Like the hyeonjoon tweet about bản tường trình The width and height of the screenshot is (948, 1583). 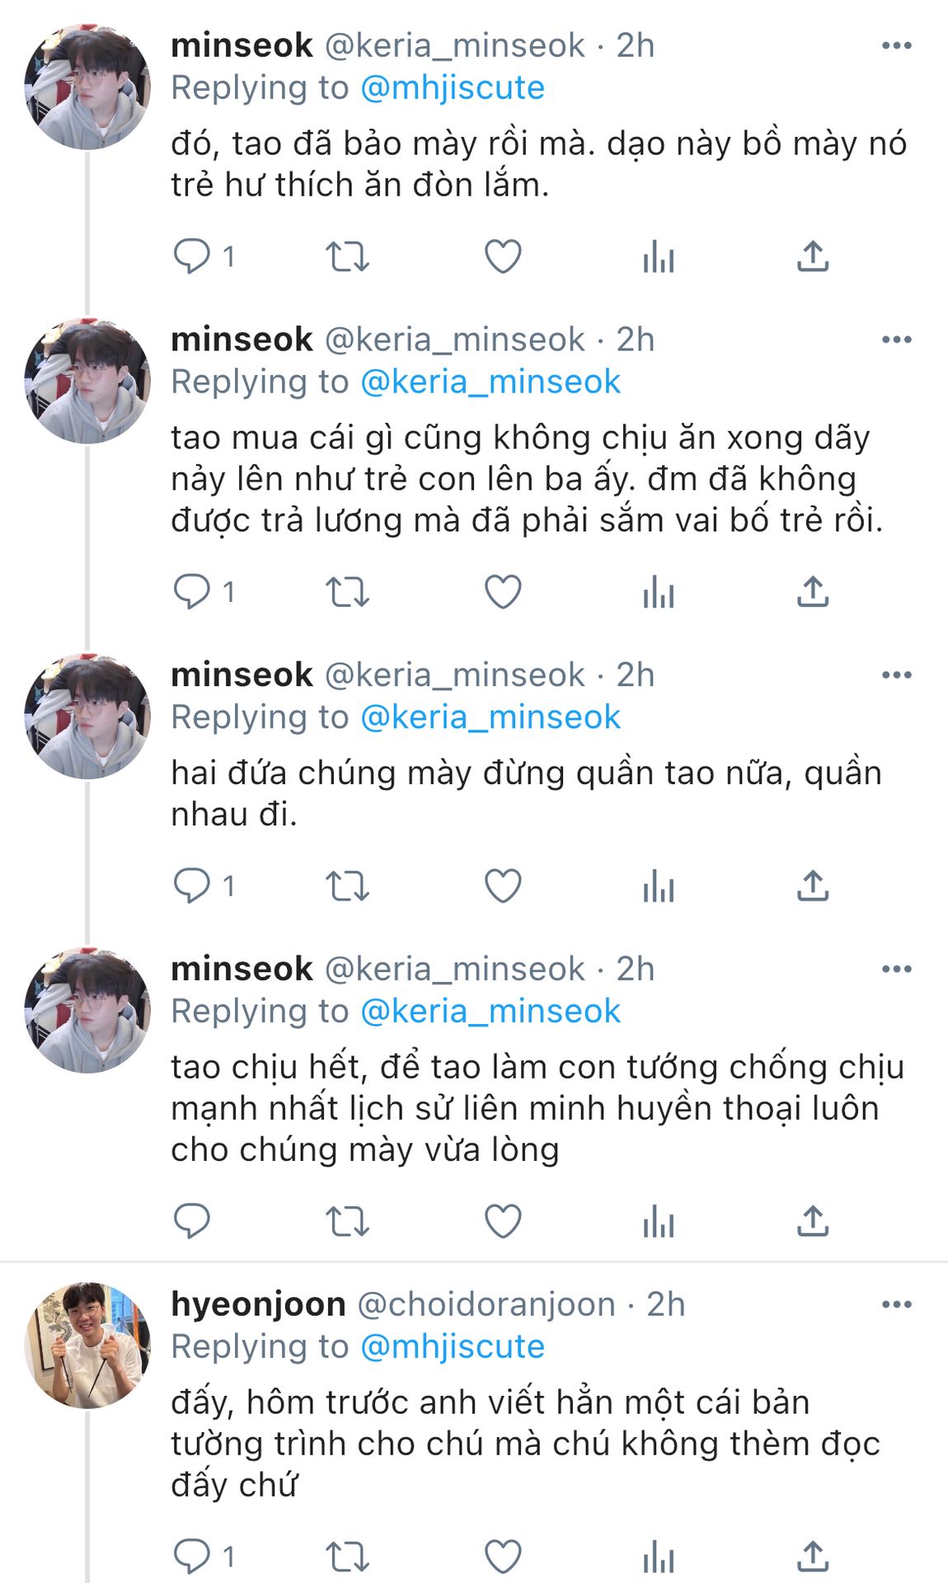pyautogui.click(x=503, y=1557)
